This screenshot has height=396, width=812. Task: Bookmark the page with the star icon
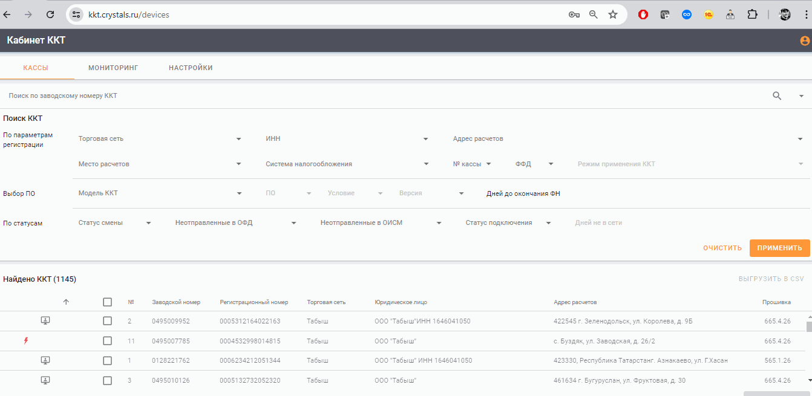coord(613,15)
